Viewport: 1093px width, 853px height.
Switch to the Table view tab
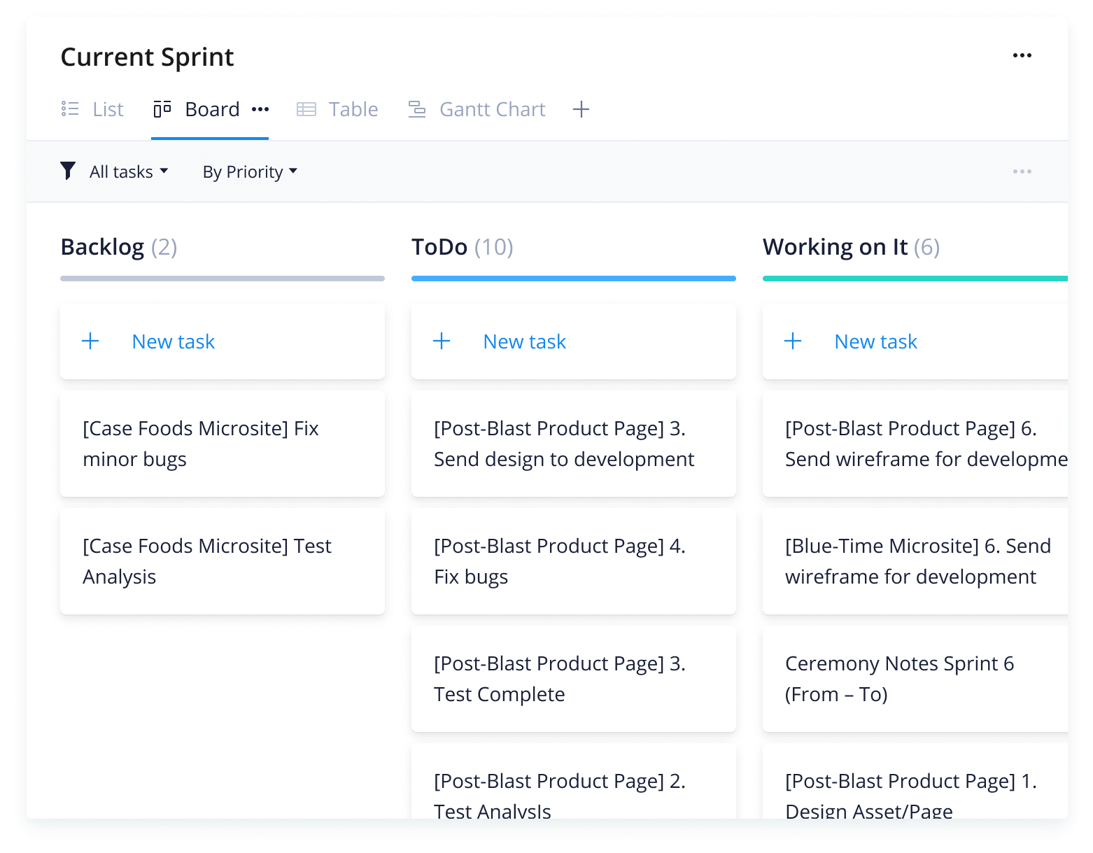pos(338,109)
